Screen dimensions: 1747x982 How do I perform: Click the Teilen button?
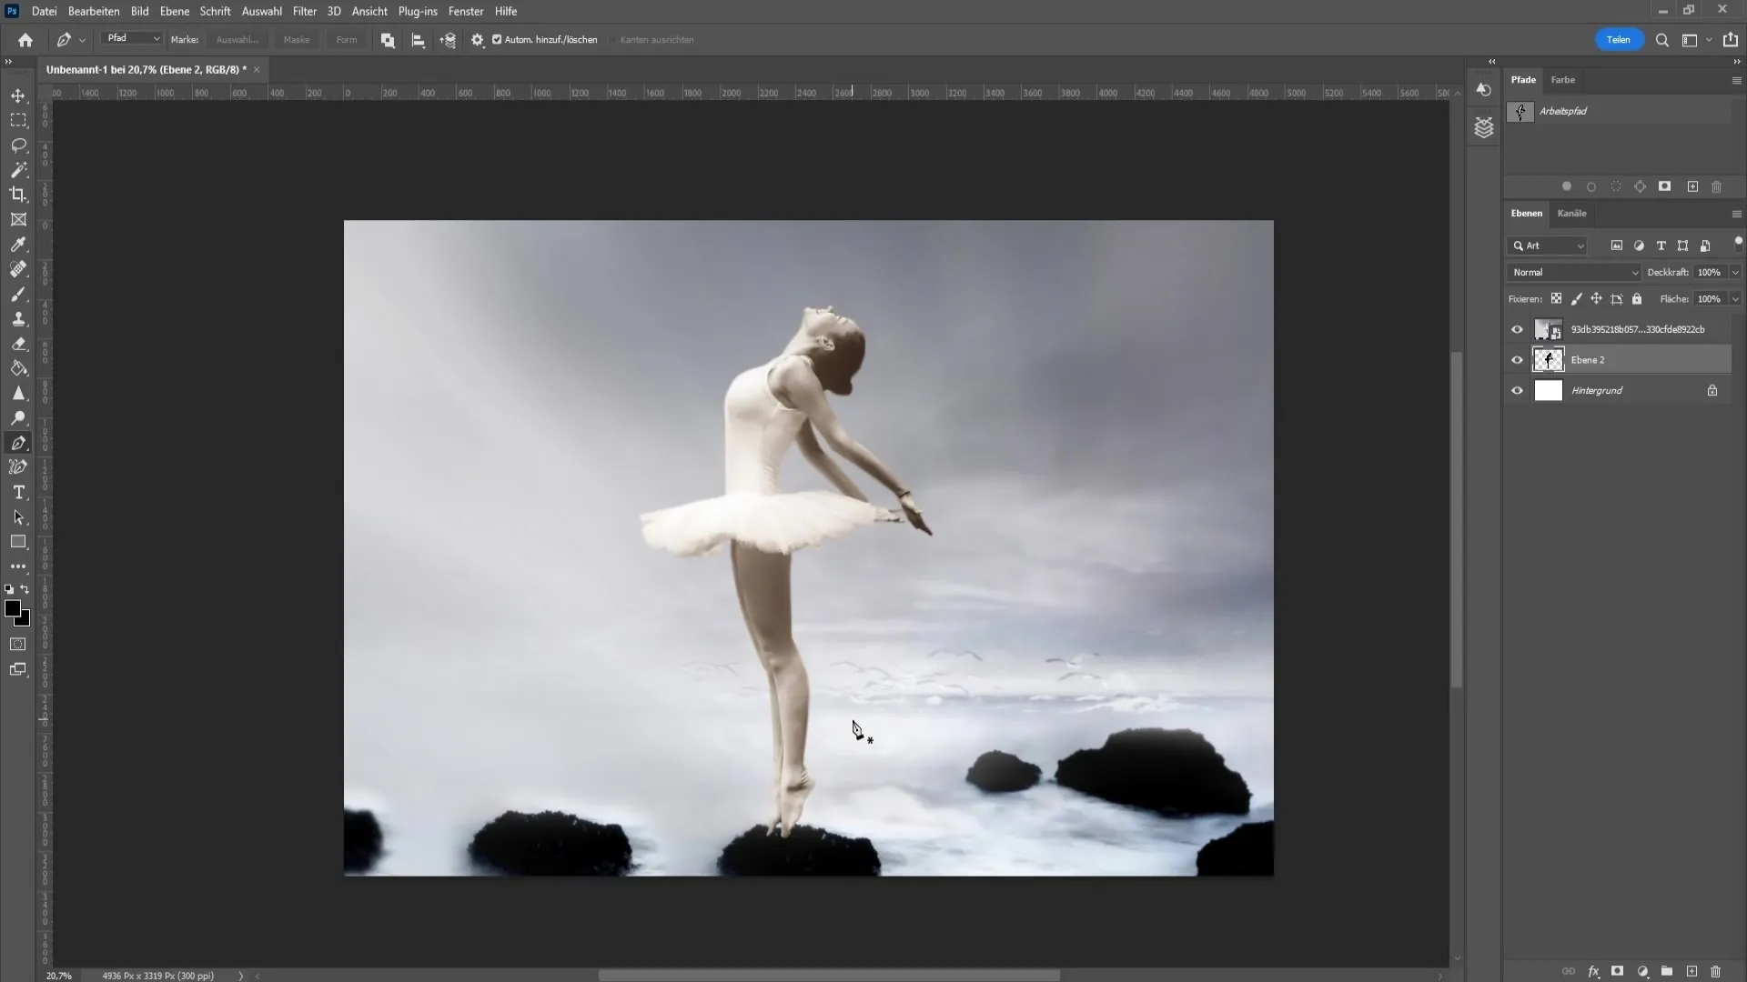(x=1619, y=40)
